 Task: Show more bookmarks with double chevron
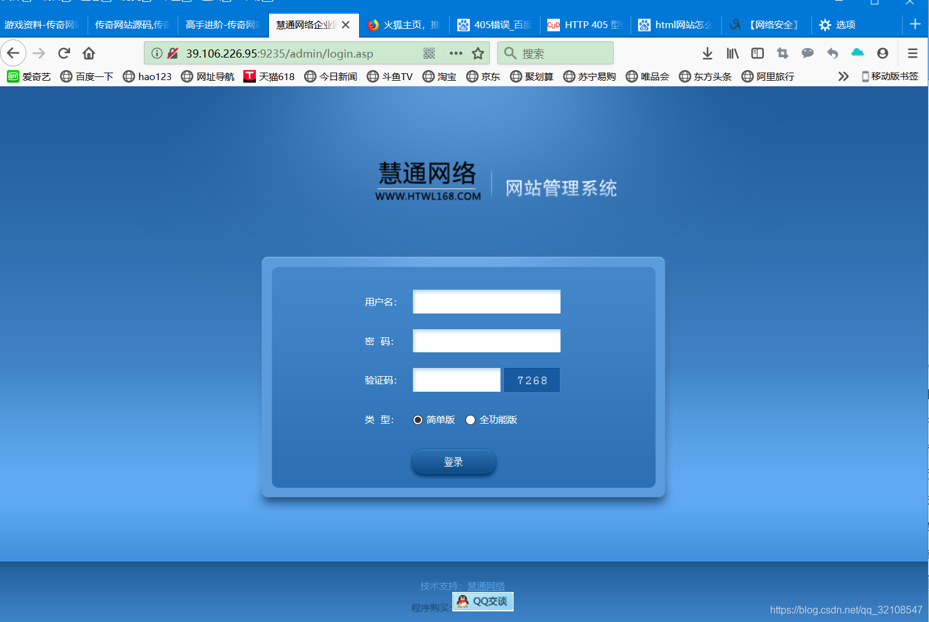click(x=843, y=76)
